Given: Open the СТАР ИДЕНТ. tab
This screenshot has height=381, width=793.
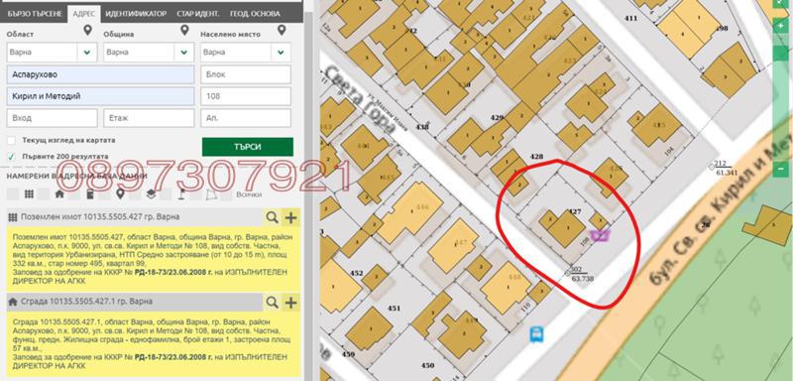Looking at the screenshot, I should click(x=198, y=14).
